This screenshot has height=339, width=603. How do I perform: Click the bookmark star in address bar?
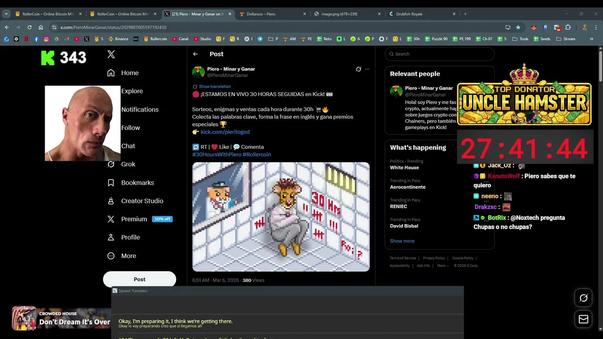(518, 27)
